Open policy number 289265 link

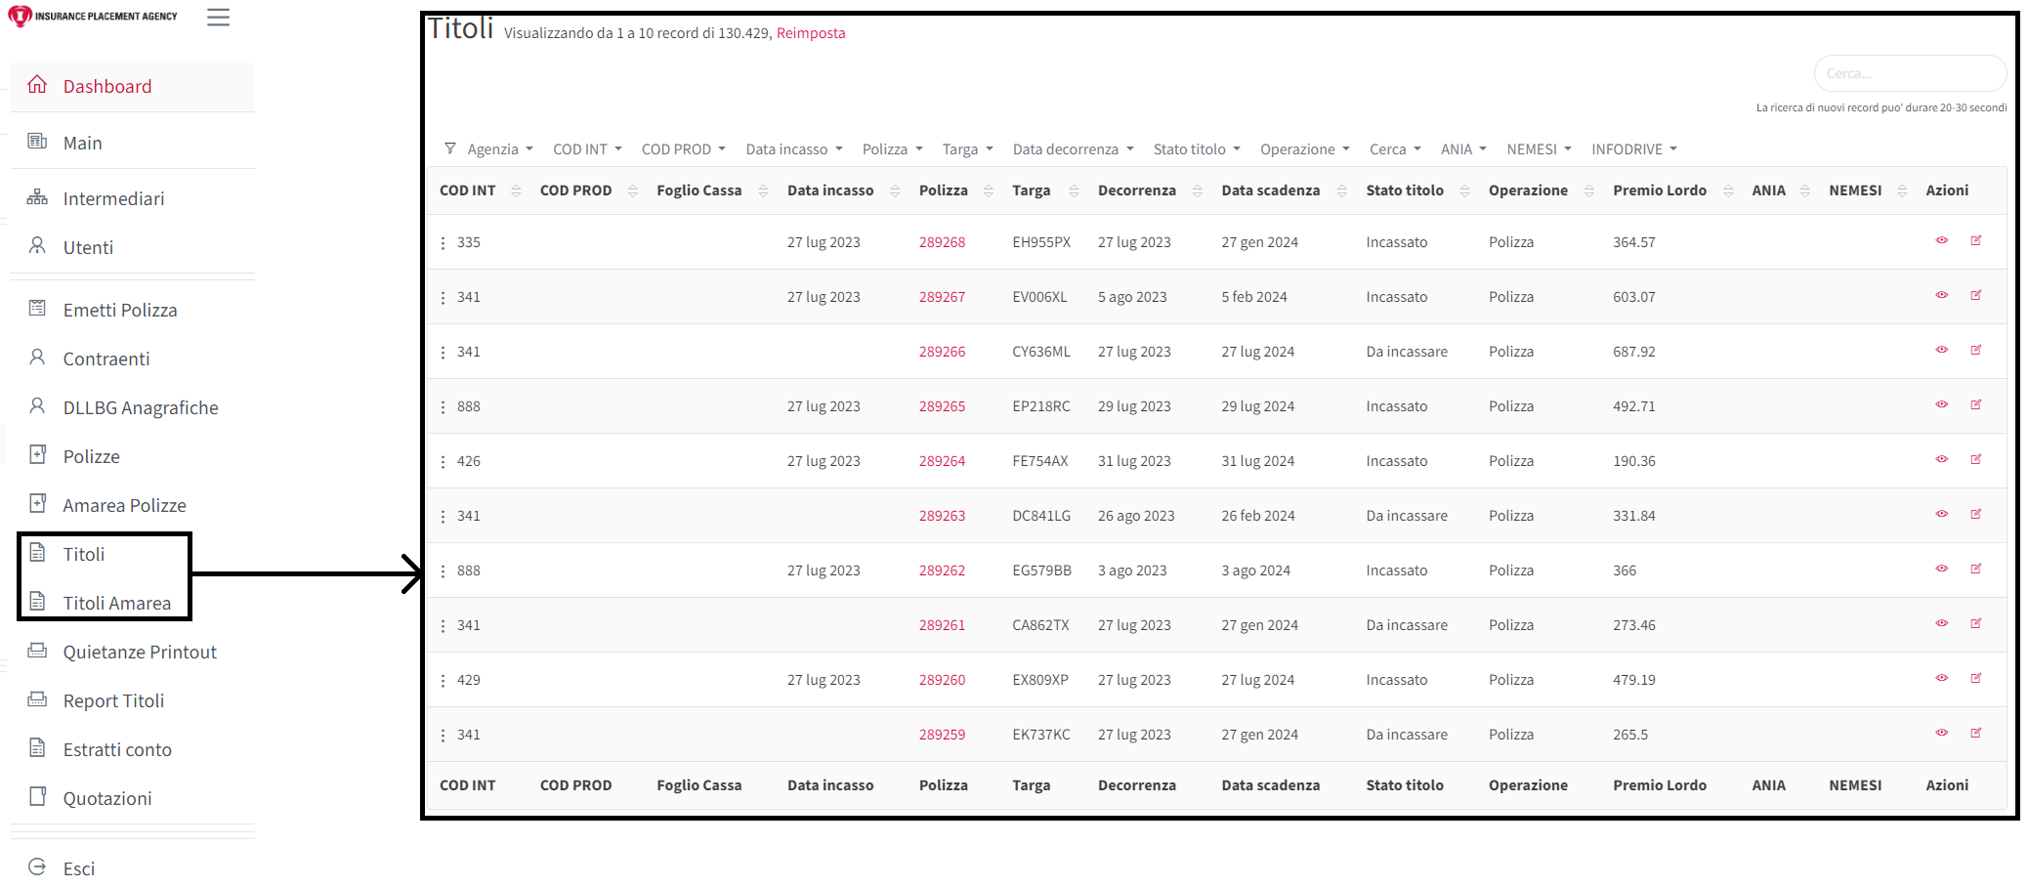pyautogui.click(x=941, y=406)
